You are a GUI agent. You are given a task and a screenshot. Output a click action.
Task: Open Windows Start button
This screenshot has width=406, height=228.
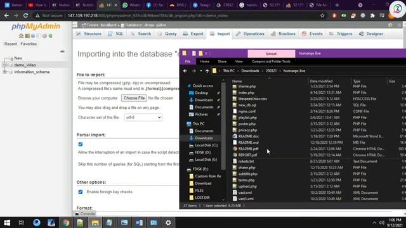(7, 222)
